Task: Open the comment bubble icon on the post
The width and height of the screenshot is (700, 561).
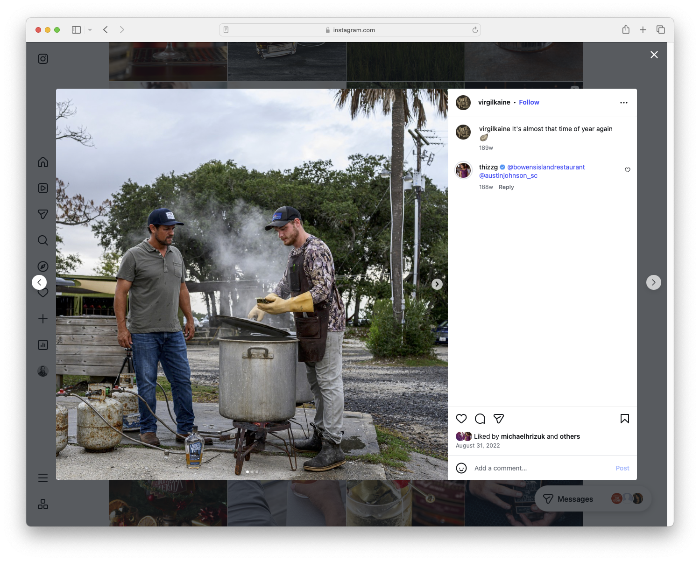Action: tap(480, 419)
